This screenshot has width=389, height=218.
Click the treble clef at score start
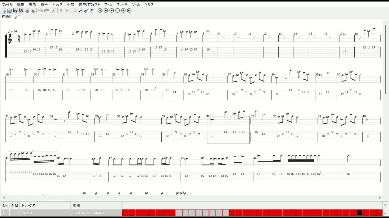pos(10,38)
